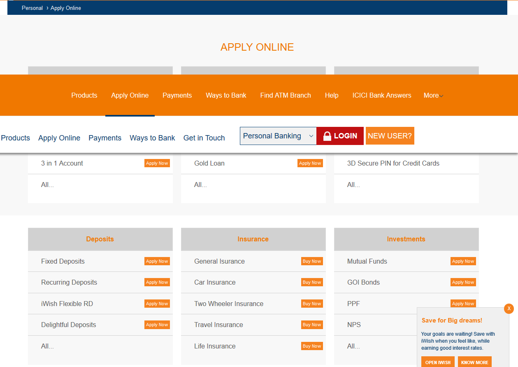Click All... under 3 in 1 Account
Screen dimensions: 518x367
click(47, 185)
